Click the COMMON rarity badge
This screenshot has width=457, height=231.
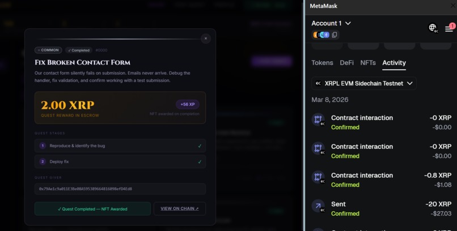pos(48,50)
